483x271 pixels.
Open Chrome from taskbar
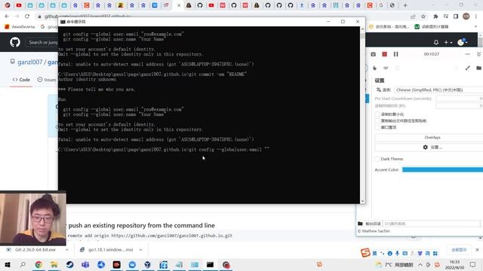pos(38,264)
